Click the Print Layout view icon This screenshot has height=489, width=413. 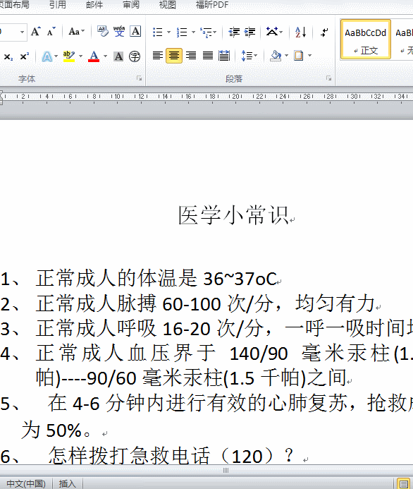tap(404, 483)
